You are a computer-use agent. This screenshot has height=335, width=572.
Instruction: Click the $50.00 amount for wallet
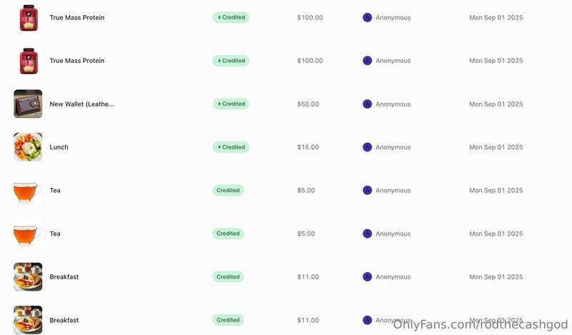pos(308,104)
